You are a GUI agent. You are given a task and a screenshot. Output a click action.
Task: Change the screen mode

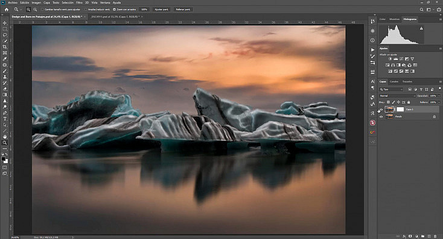coord(4,173)
